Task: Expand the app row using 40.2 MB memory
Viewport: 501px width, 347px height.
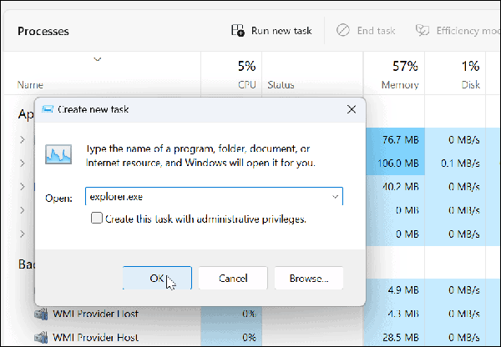Action: point(23,185)
